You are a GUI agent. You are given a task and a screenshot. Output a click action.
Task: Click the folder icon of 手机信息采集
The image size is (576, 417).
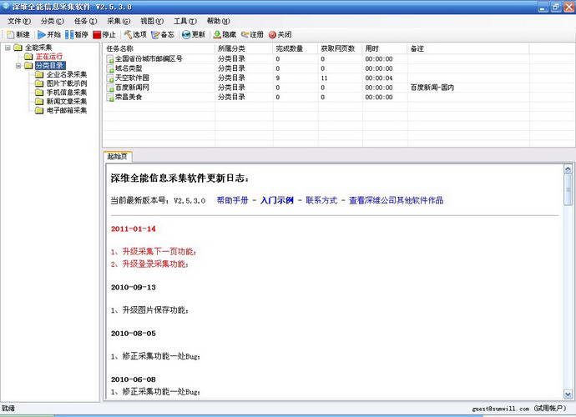pos(39,93)
